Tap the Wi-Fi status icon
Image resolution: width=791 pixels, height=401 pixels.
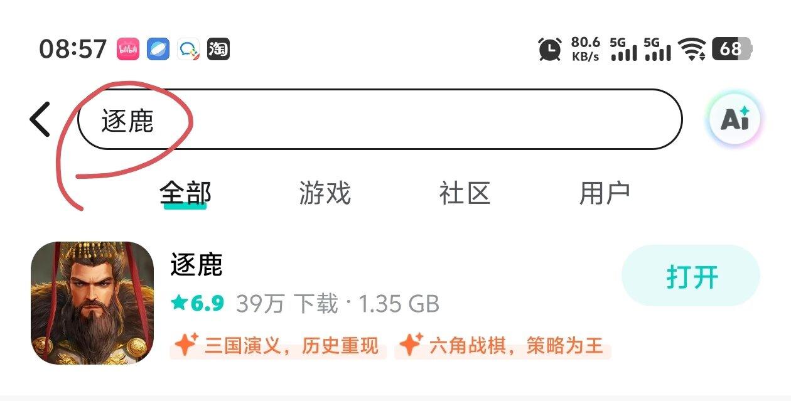(x=692, y=48)
